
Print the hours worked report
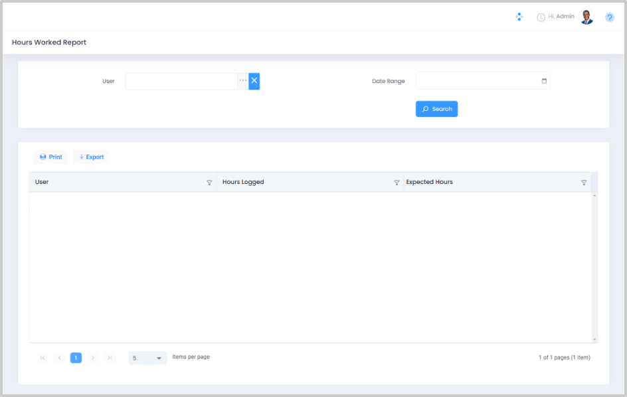pos(50,157)
